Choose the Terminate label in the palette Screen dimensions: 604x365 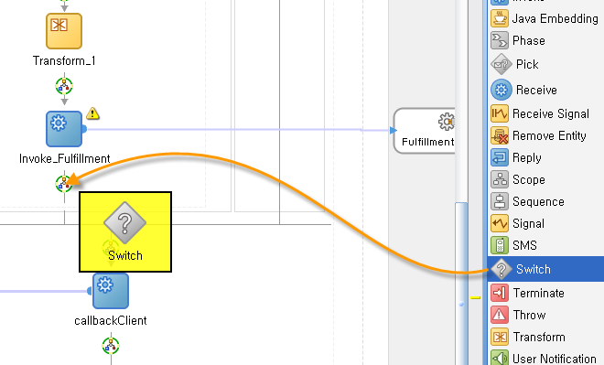538,293
